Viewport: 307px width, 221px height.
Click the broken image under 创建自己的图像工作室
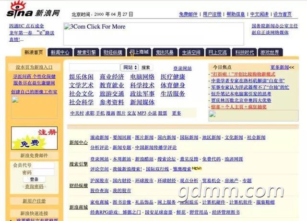[14, 100]
